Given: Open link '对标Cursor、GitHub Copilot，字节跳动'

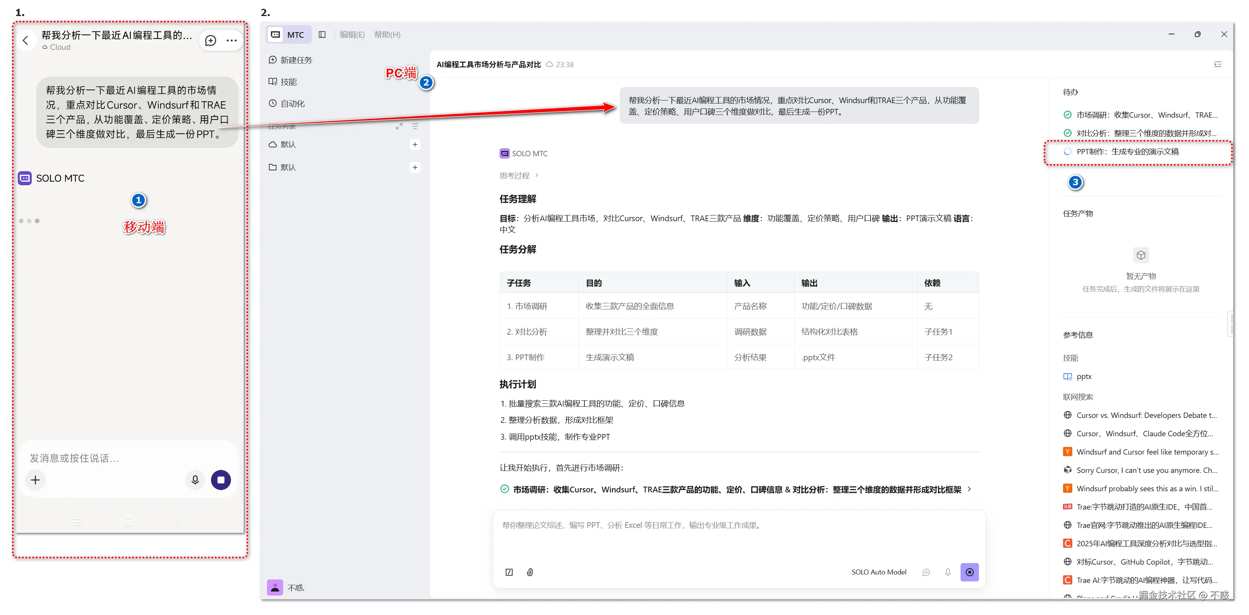Looking at the screenshot, I should tap(1138, 562).
